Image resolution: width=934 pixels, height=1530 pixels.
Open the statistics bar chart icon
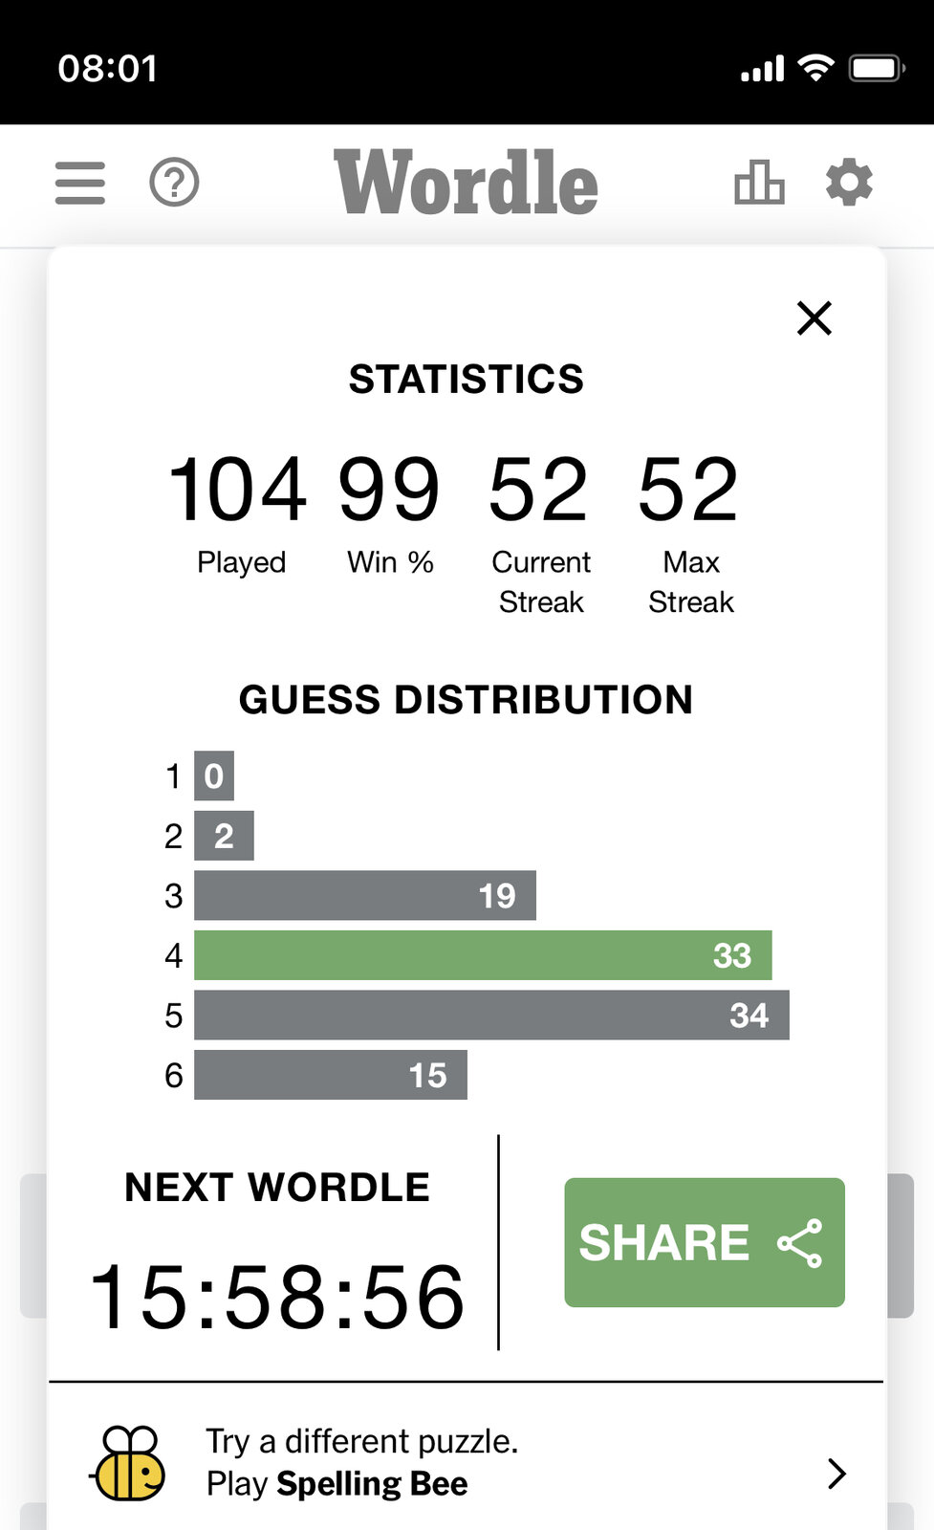[759, 182]
